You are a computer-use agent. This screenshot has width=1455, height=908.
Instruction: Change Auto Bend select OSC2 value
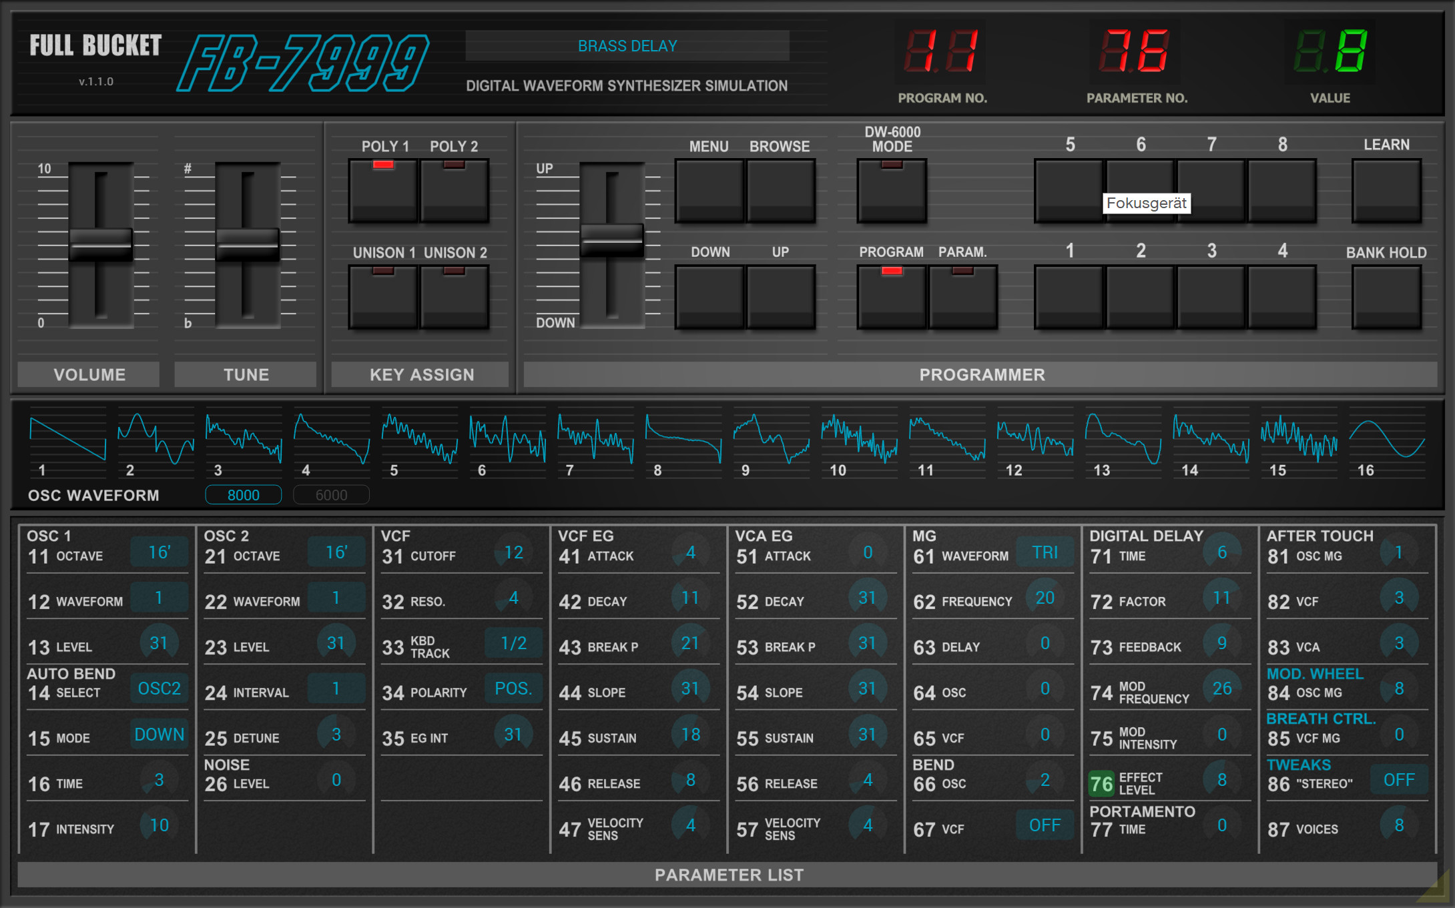[159, 689]
